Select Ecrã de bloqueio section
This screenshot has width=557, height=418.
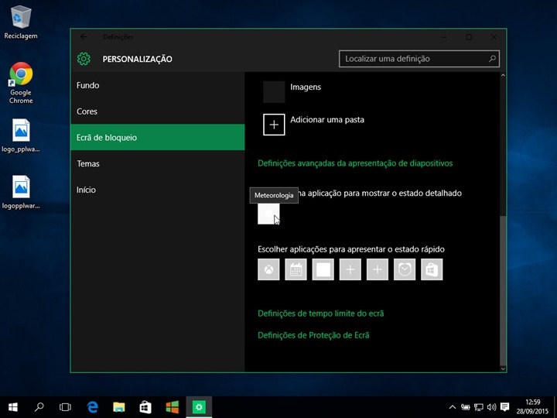click(x=158, y=137)
